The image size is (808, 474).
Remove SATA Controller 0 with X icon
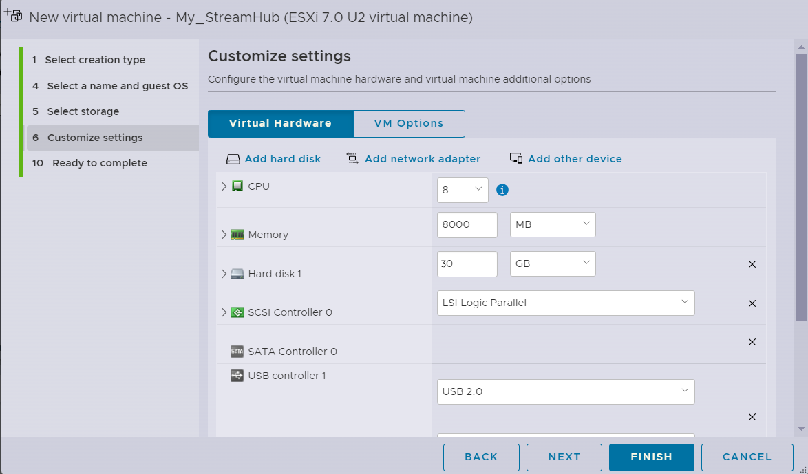[752, 342]
